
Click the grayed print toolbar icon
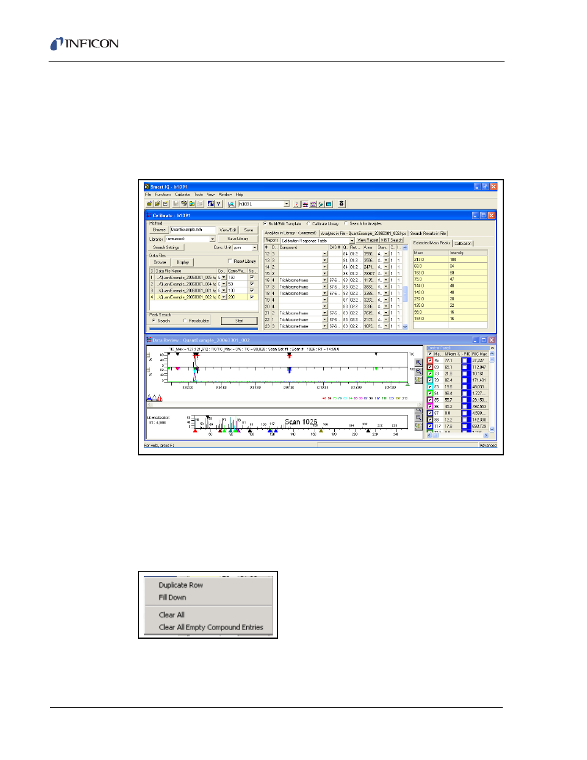pos(200,204)
